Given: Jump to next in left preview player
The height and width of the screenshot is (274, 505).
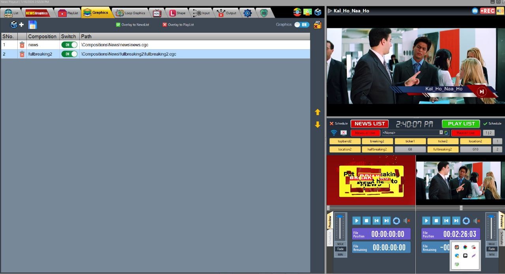Looking at the screenshot, I should point(387,221).
